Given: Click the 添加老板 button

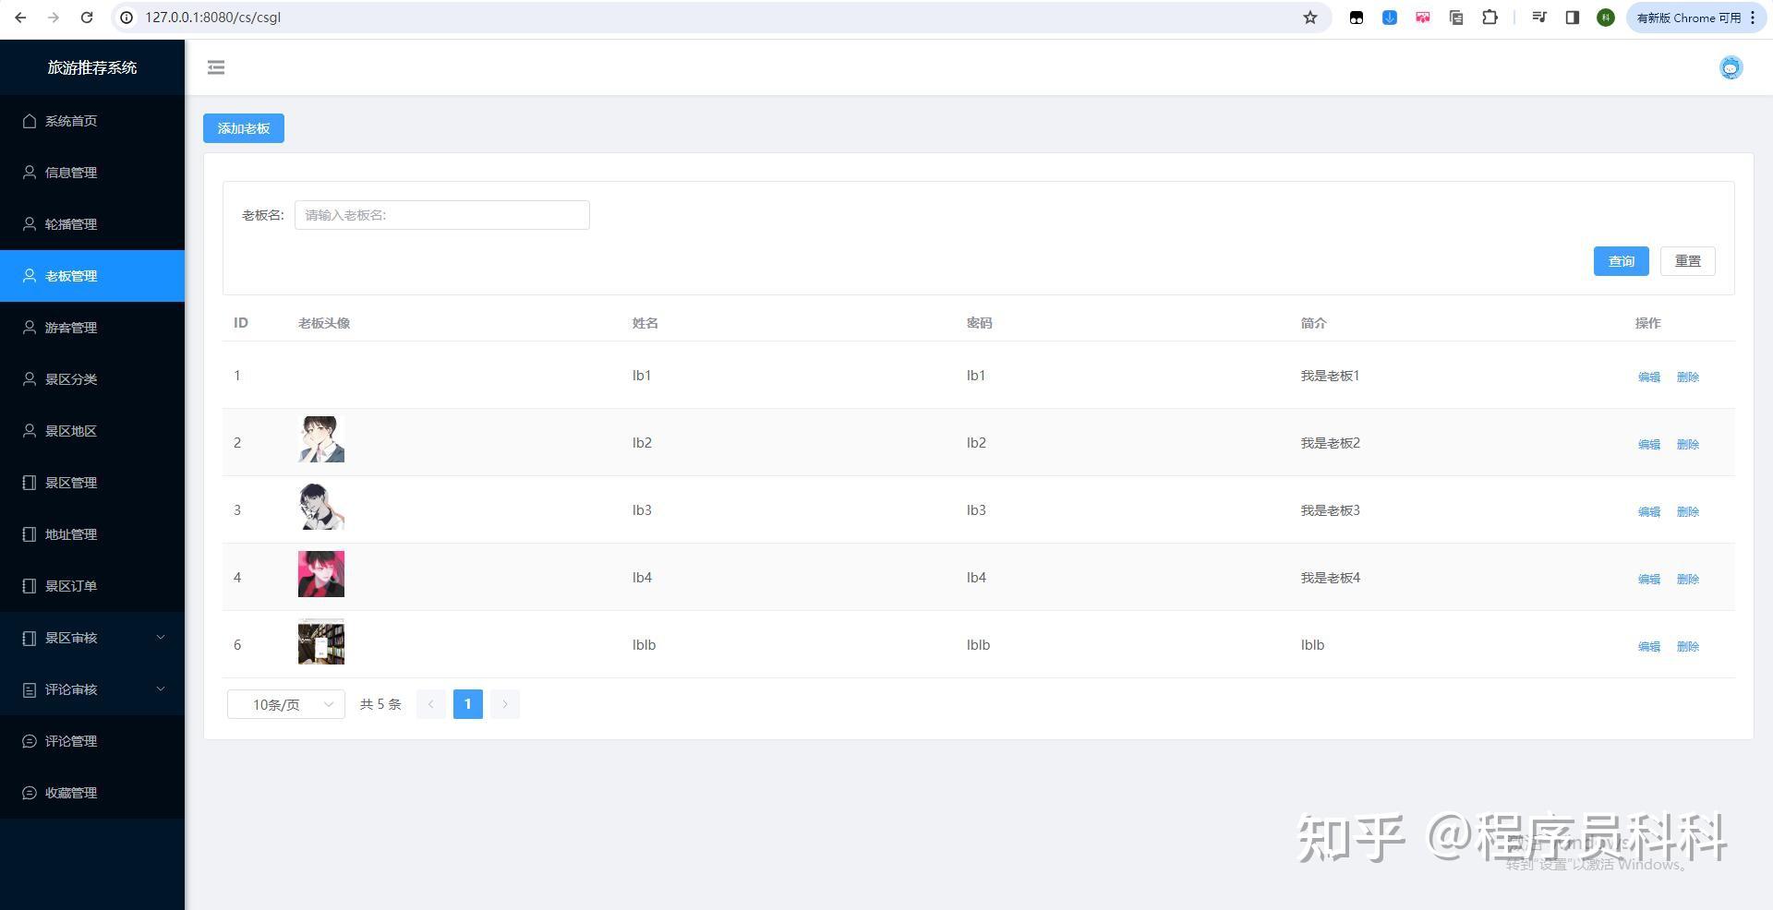Looking at the screenshot, I should pyautogui.click(x=243, y=128).
